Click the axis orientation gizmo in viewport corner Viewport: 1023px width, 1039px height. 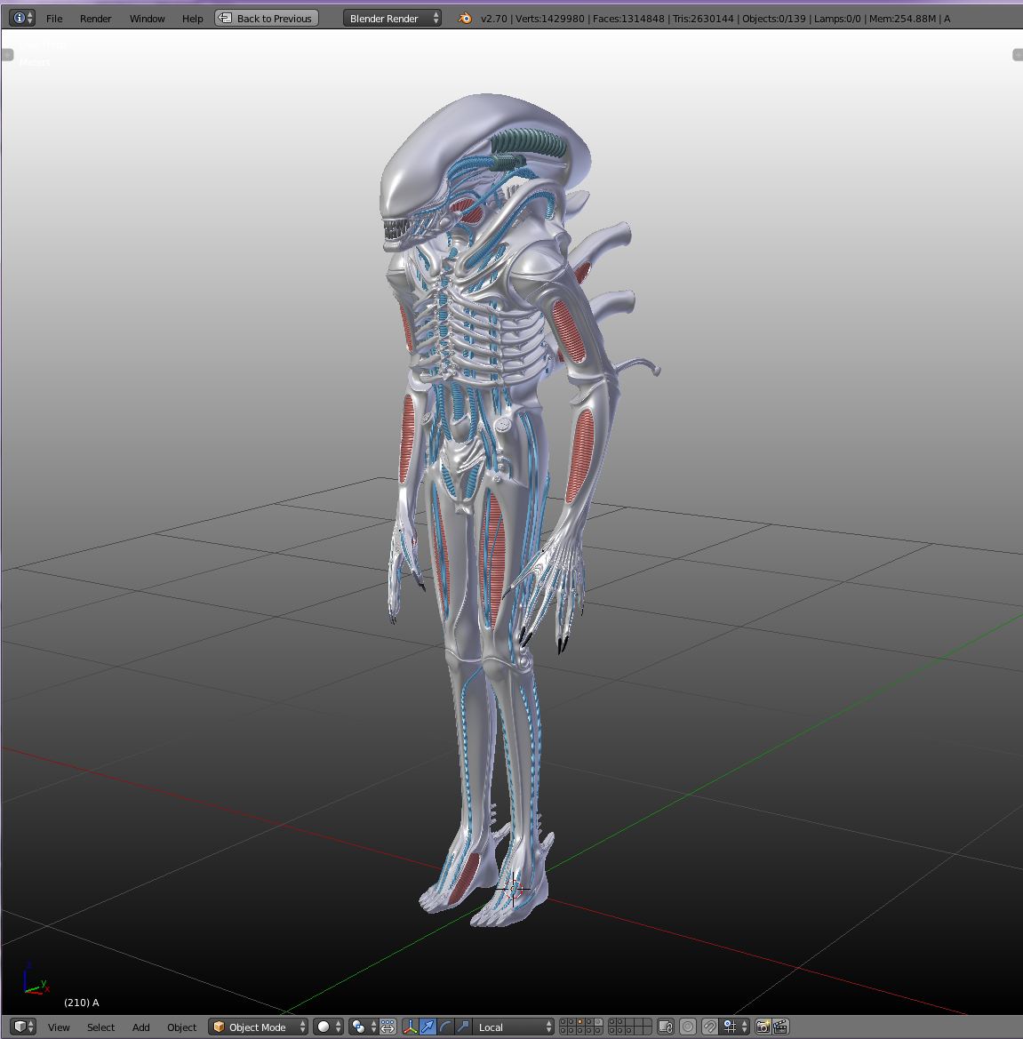(x=35, y=980)
